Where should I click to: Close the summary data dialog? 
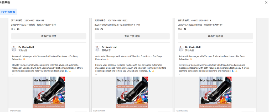[x=266, y=2]
